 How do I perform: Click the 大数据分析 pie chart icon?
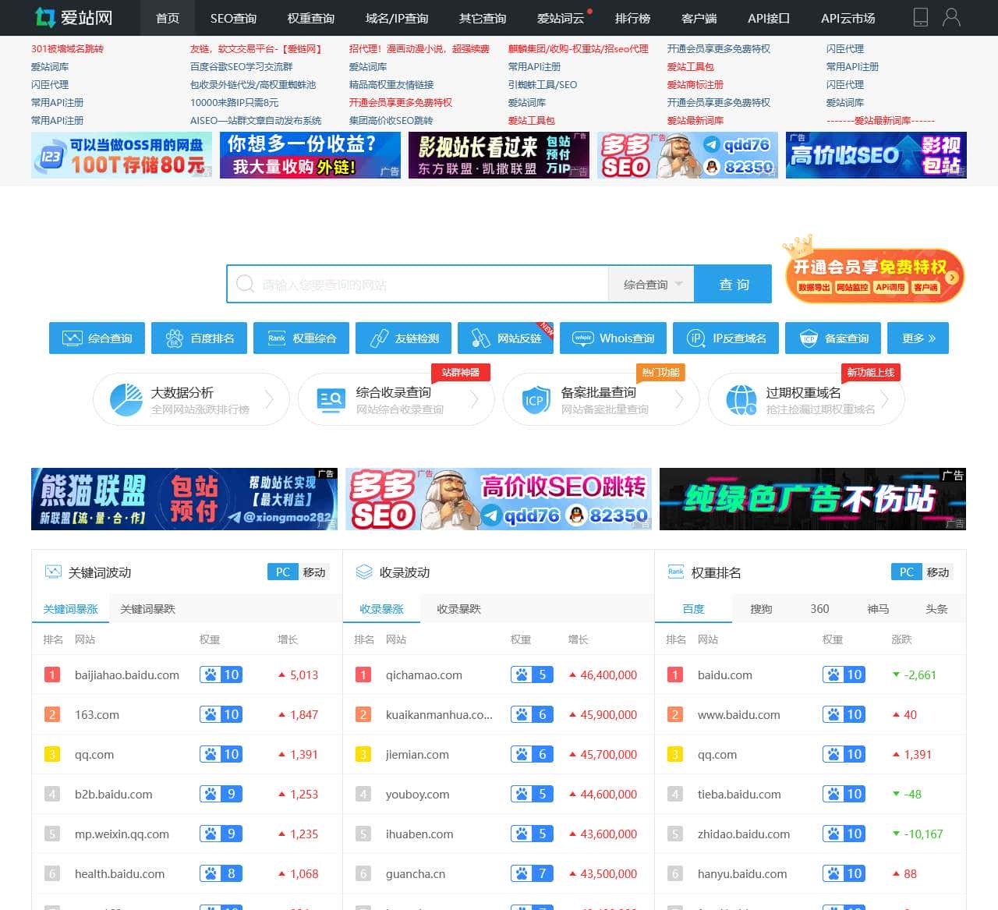pyautogui.click(x=126, y=399)
